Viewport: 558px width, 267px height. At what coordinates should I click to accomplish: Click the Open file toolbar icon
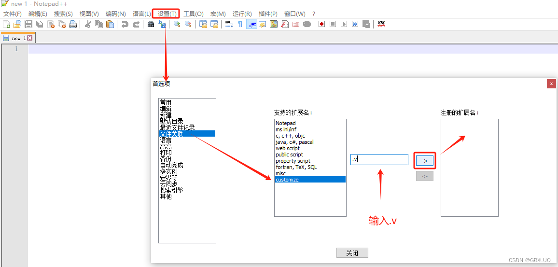click(17, 24)
